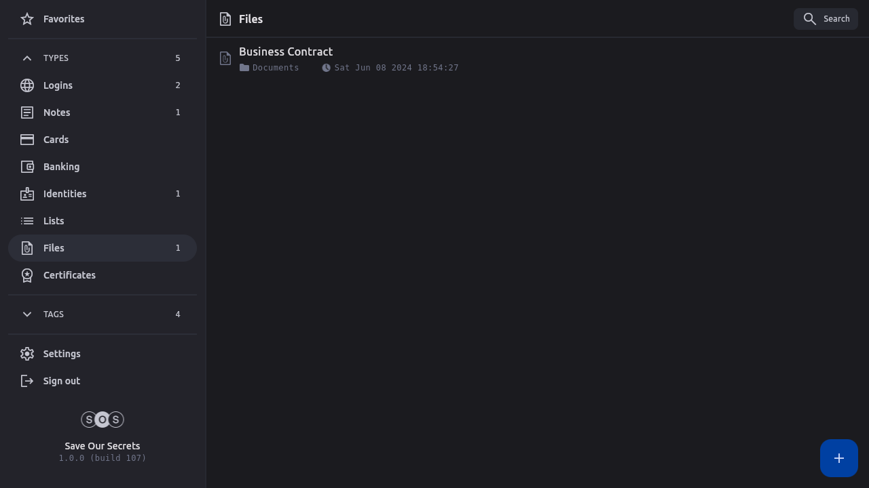Click the Favorites star icon
The width and height of the screenshot is (869, 488).
pos(27,19)
